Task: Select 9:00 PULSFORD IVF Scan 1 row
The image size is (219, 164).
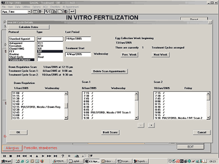Action: (109, 112)
